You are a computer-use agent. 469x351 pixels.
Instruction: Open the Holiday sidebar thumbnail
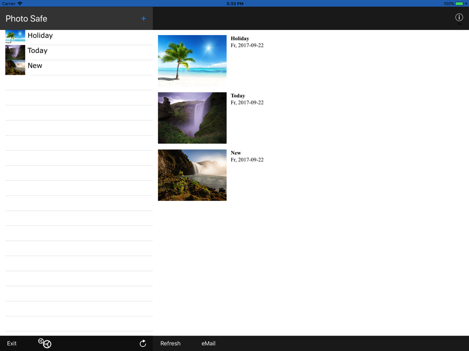[x=15, y=37]
